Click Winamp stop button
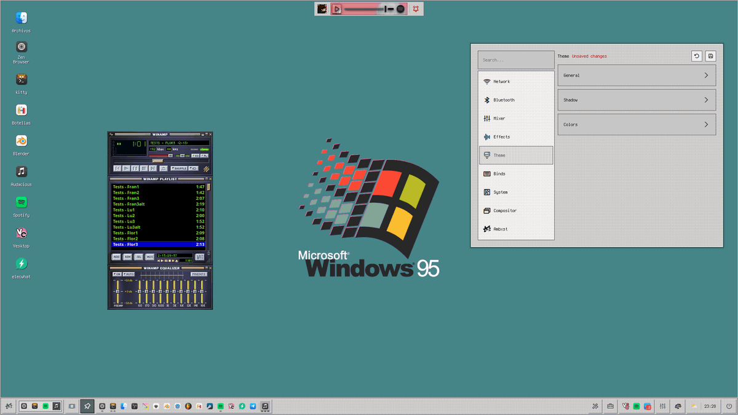The image size is (738, 415). pyautogui.click(x=144, y=168)
